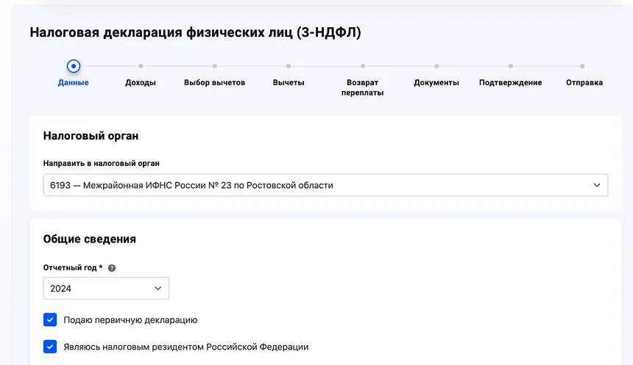
Task: Click the Выбор вычетов step dot
Action: [214, 66]
